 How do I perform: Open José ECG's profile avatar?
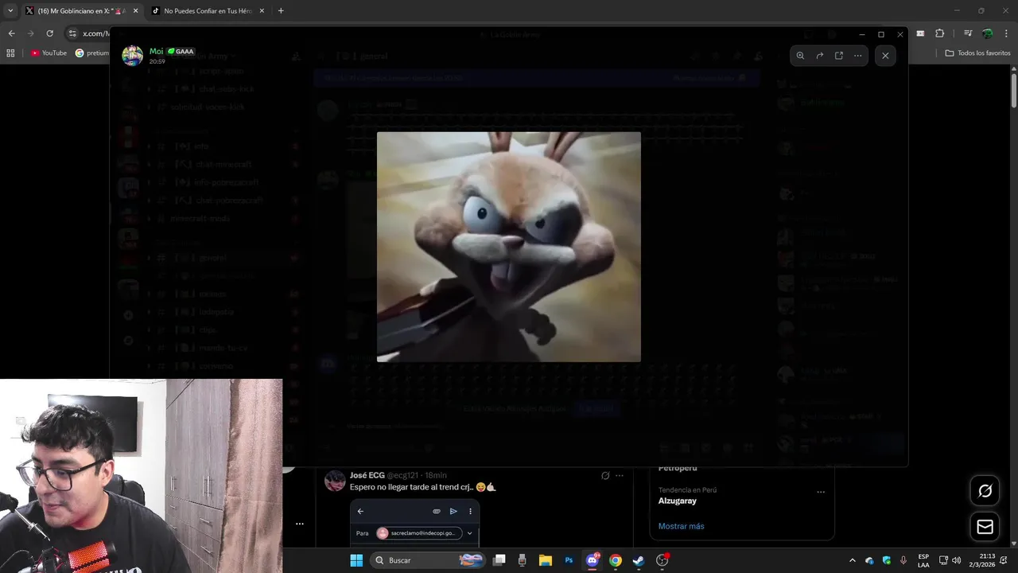coord(335,481)
